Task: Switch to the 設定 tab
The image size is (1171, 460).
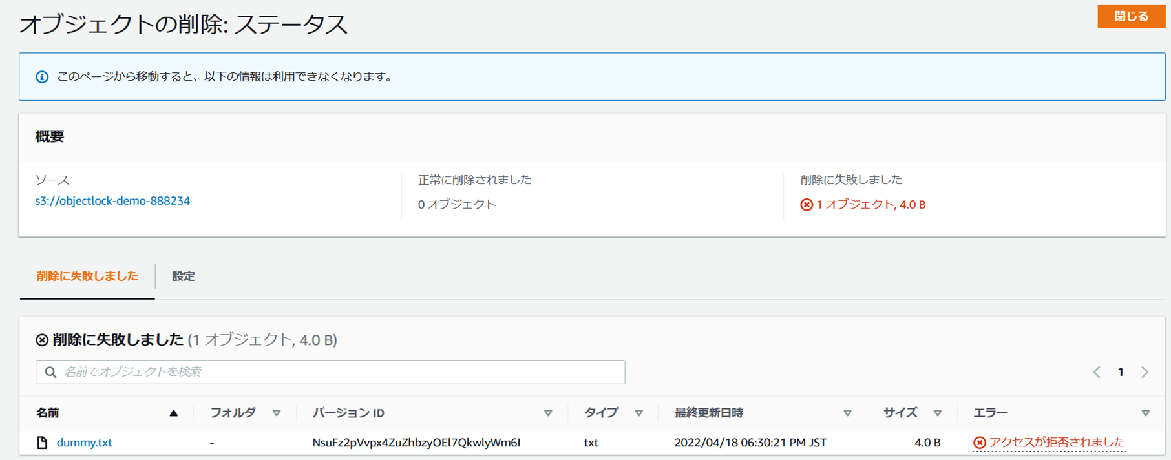Action: [184, 277]
